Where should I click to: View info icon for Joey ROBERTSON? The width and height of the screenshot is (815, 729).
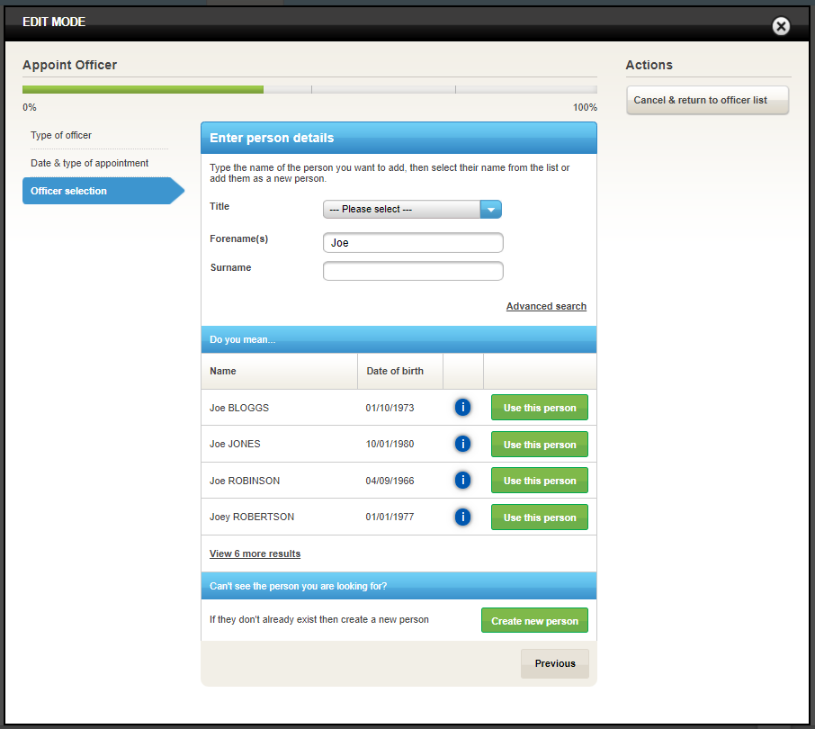[462, 517]
